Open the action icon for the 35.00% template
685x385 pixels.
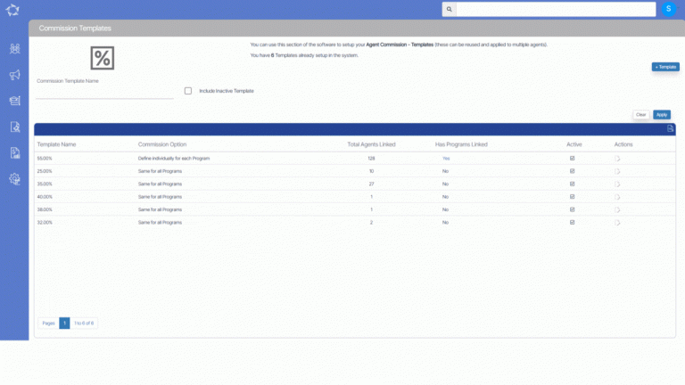617,184
